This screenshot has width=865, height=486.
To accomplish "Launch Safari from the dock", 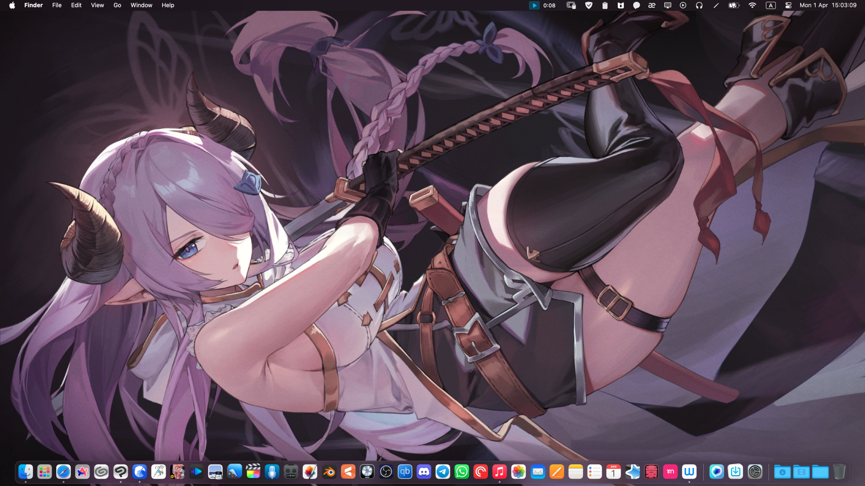I will 64,472.
